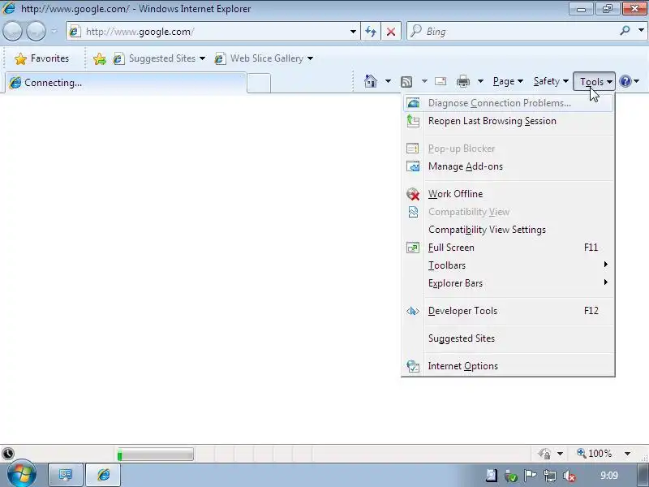Image resolution: width=649 pixels, height=487 pixels.
Task: Close the Tools menu button
Action: [x=595, y=81]
